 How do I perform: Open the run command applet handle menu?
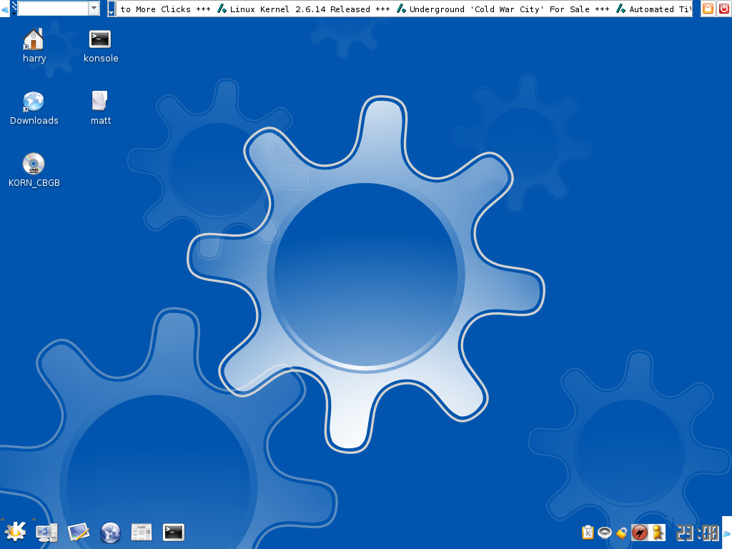coord(14,9)
